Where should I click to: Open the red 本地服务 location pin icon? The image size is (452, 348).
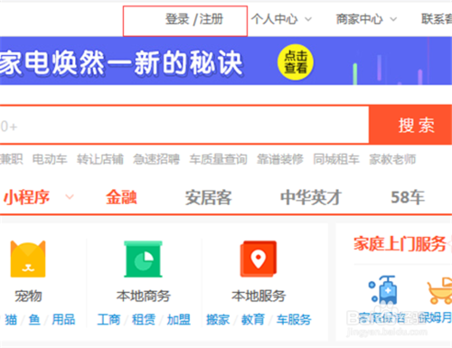[259, 259]
